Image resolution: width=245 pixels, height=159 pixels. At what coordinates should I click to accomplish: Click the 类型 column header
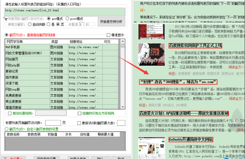coord(59,42)
